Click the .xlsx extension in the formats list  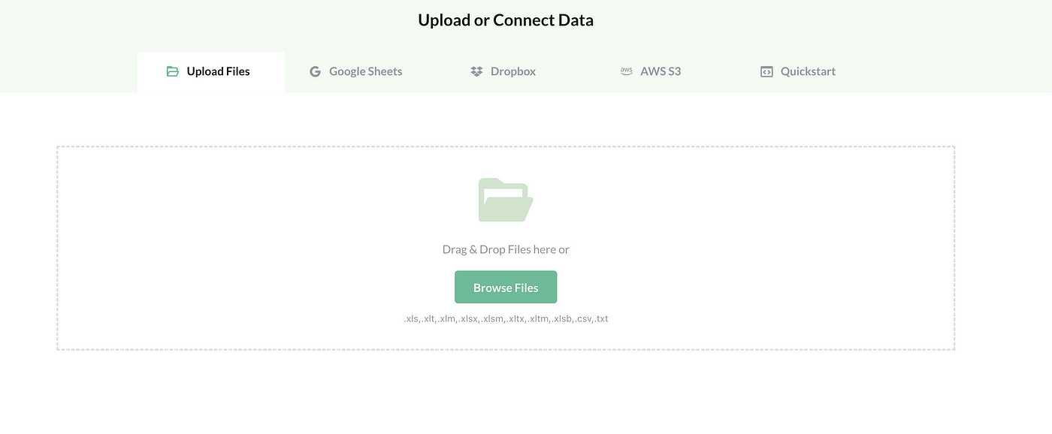[468, 318]
